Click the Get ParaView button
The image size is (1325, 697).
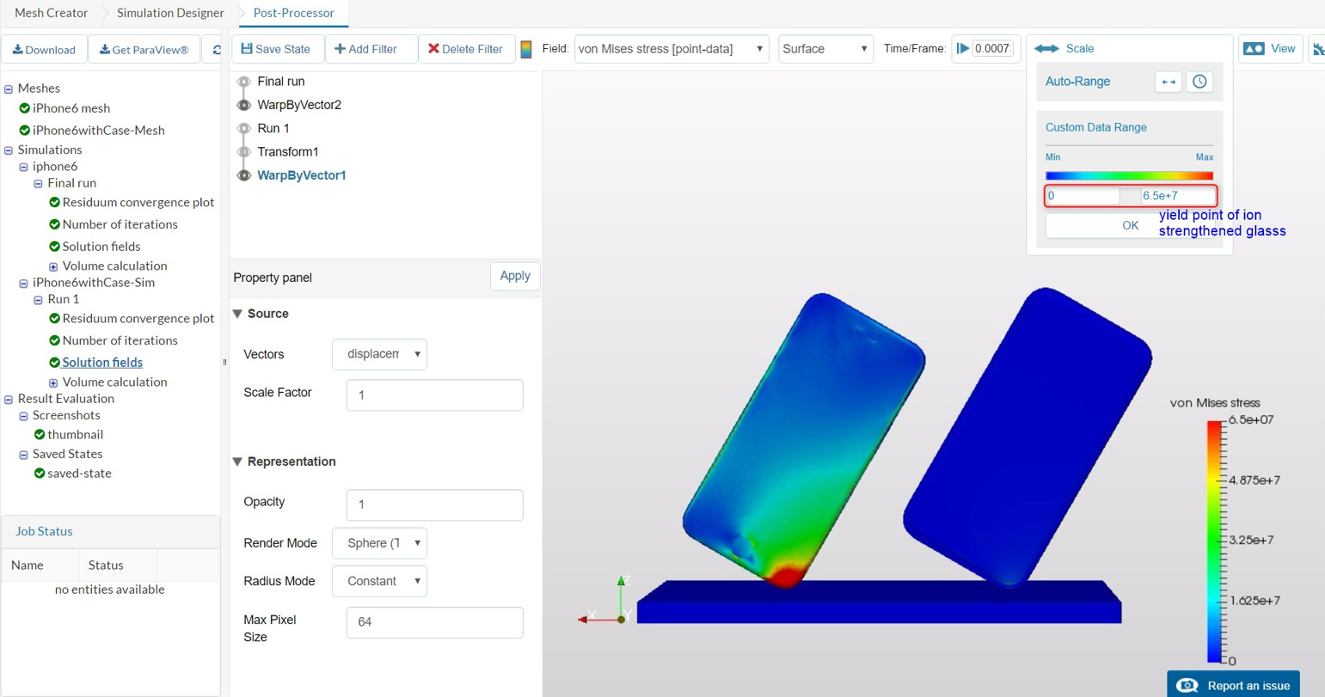point(144,50)
